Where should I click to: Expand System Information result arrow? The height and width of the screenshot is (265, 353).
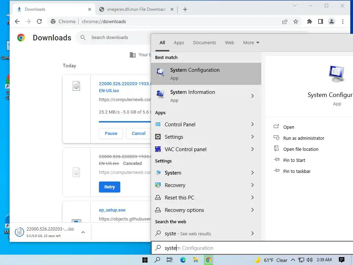pos(252,96)
